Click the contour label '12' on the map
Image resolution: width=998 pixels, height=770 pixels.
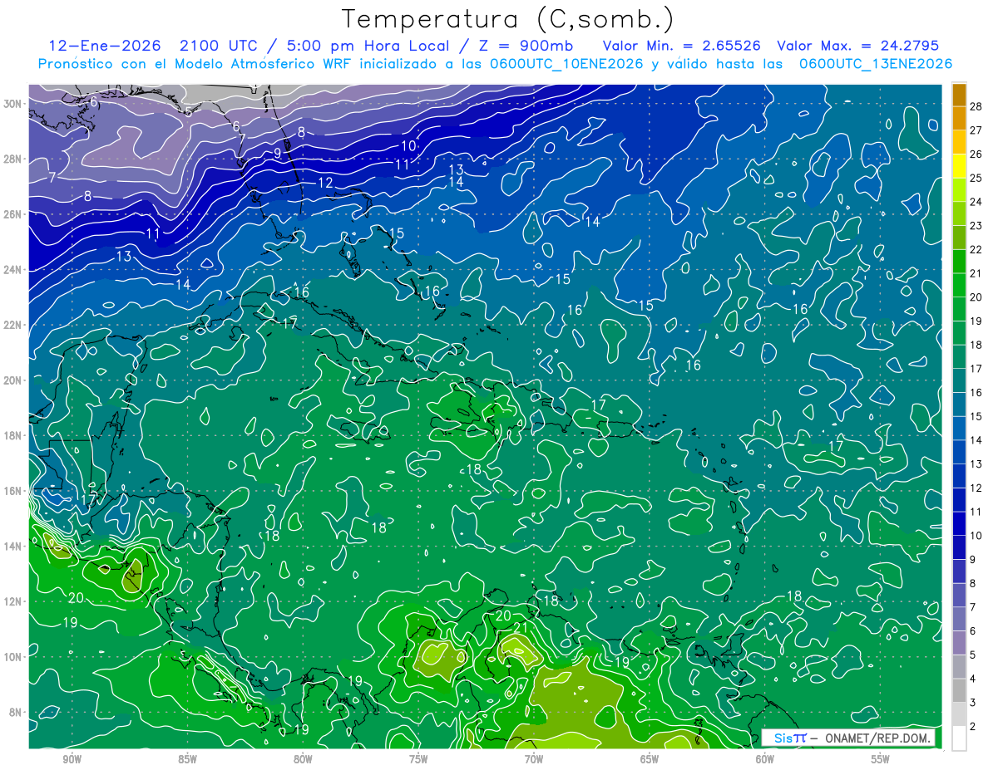pos(325,183)
